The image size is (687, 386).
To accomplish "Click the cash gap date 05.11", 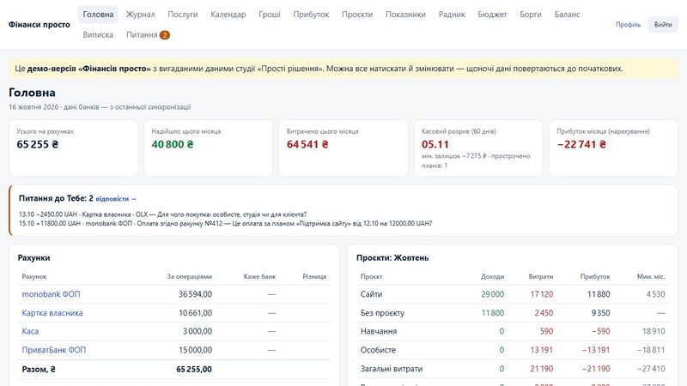I will pyautogui.click(x=435, y=144).
